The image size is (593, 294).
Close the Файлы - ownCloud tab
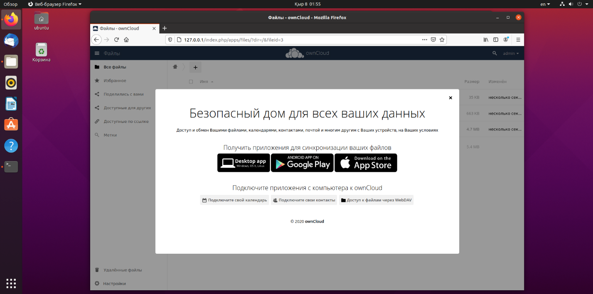(154, 29)
